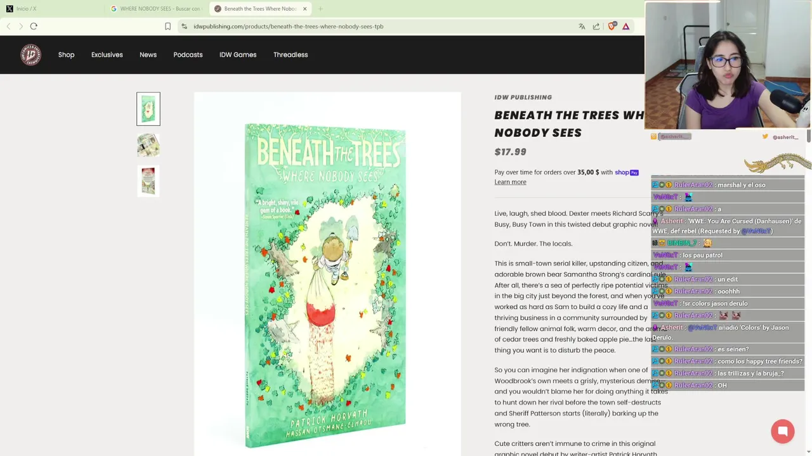Go back with browser back arrow

pyautogui.click(x=8, y=26)
